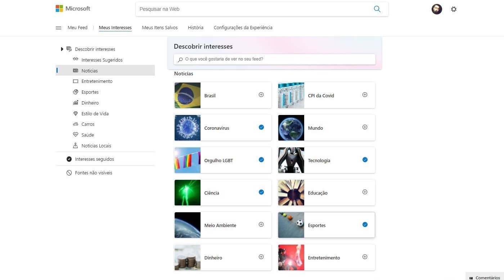Screen dimensions: 504x280
Task: Switch to the Meu Feed tab
Action: coord(77,27)
